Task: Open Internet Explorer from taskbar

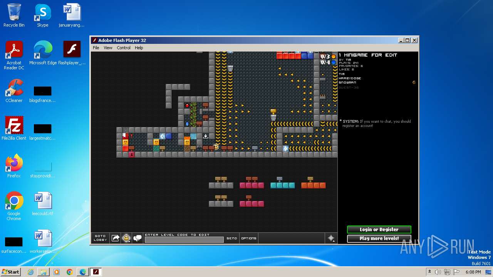Action: [x=30, y=272]
